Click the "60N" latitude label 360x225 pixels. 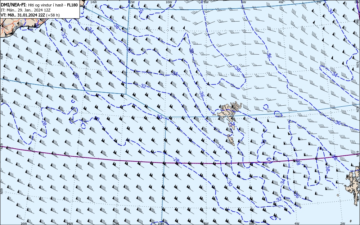pyautogui.click(x=1, y=191)
